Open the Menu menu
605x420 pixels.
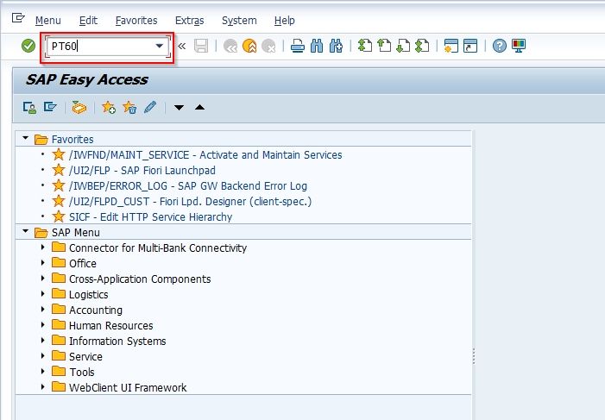47,21
